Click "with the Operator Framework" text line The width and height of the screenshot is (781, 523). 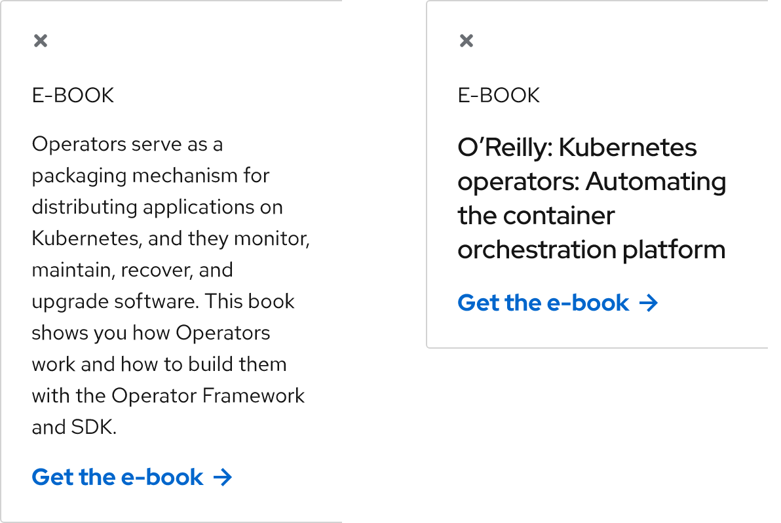168,396
